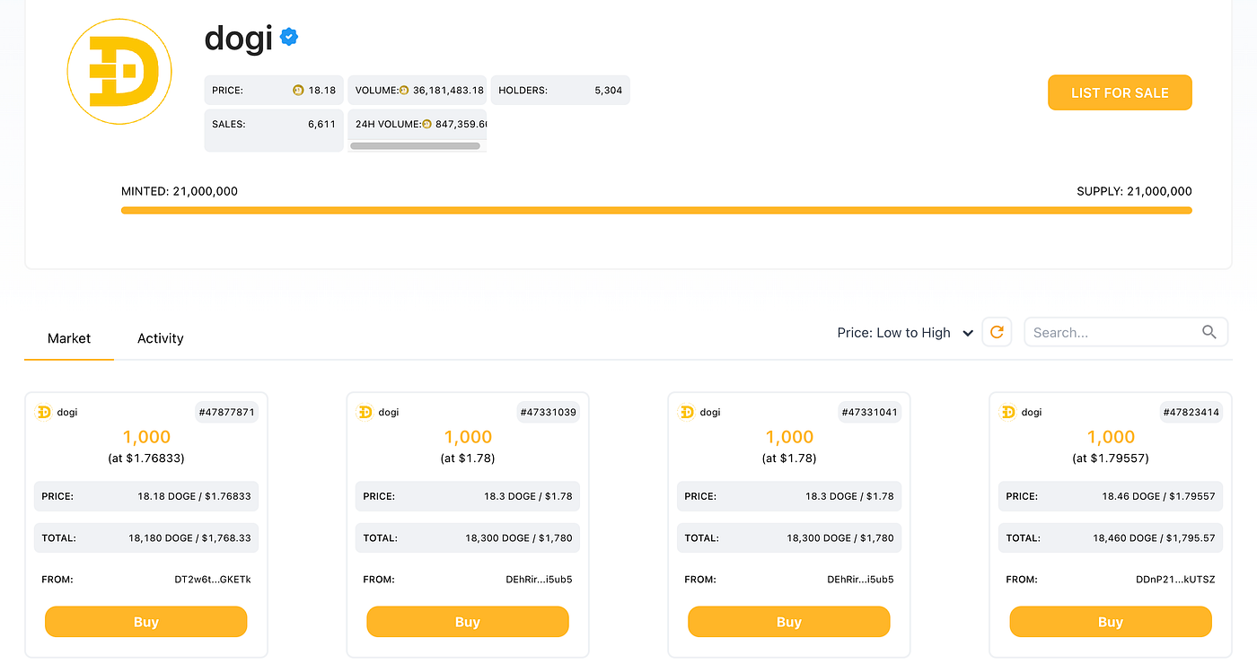1257x664 pixels.
Task: Buy the listing priced at 18.18 DOGE
Action: point(145,622)
